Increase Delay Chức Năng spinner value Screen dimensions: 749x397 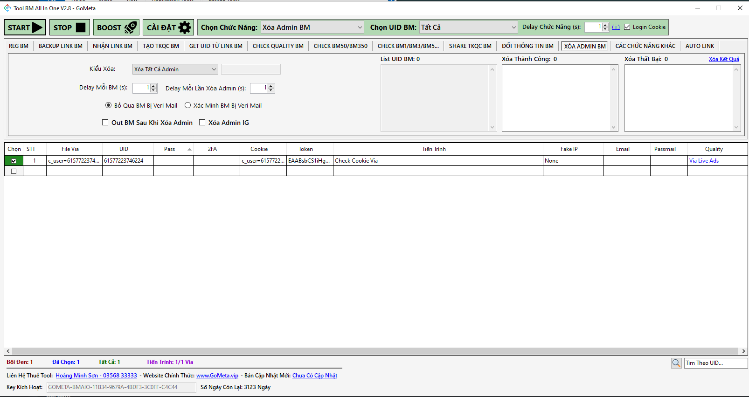point(605,25)
